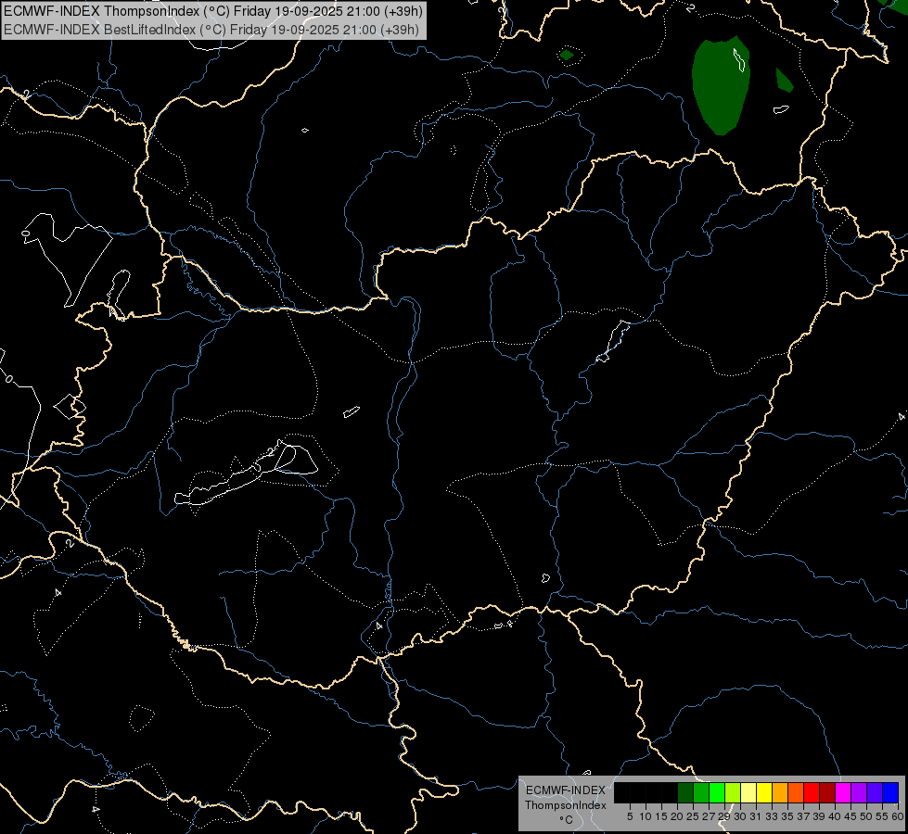Click the large dark green shaded area
Image resolution: width=908 pixels, height=834 pixels.
pyautogui.click(x=721, y=87)
